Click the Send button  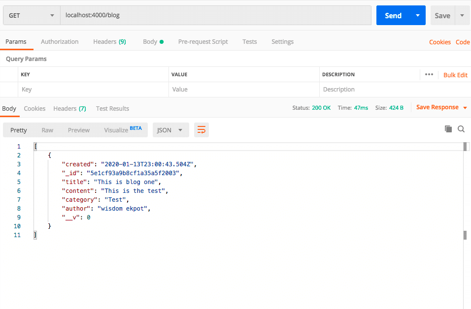(393, 16)
